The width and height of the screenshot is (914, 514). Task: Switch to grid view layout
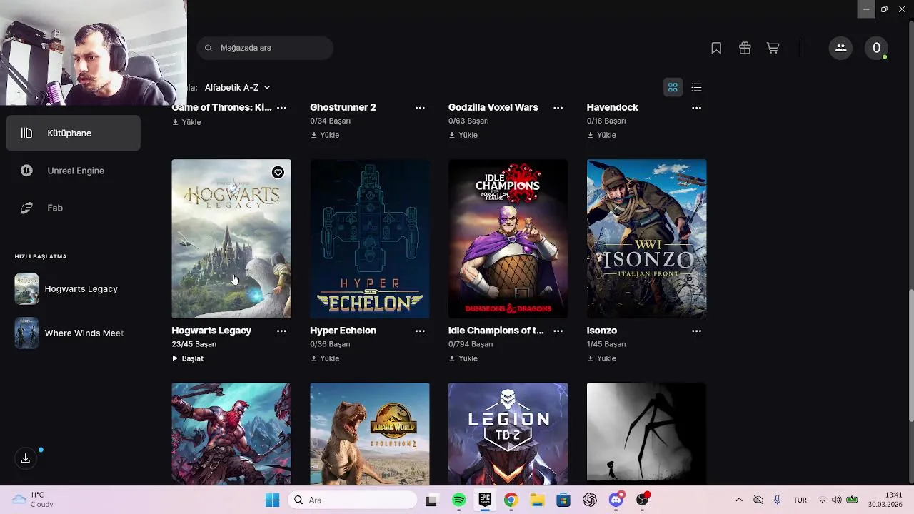click(x=673, y=87)
